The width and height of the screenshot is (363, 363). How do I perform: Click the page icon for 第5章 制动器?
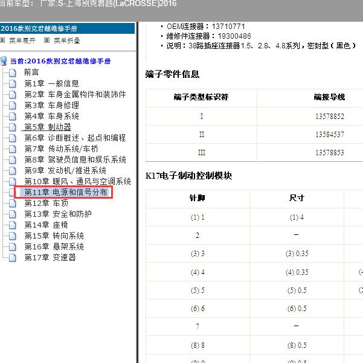[x=13, y=127]
